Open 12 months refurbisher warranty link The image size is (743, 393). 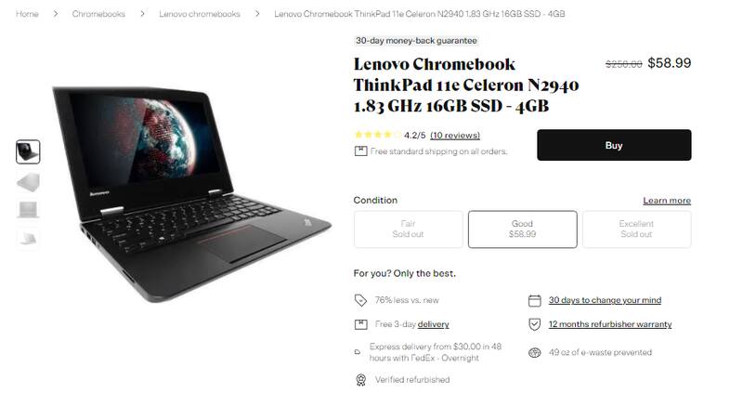click(x=610, y=324)
